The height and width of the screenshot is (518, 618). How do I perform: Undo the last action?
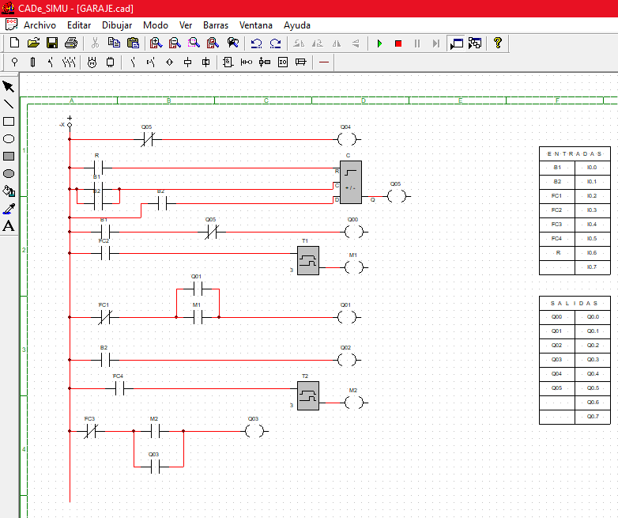coord(256,43)
